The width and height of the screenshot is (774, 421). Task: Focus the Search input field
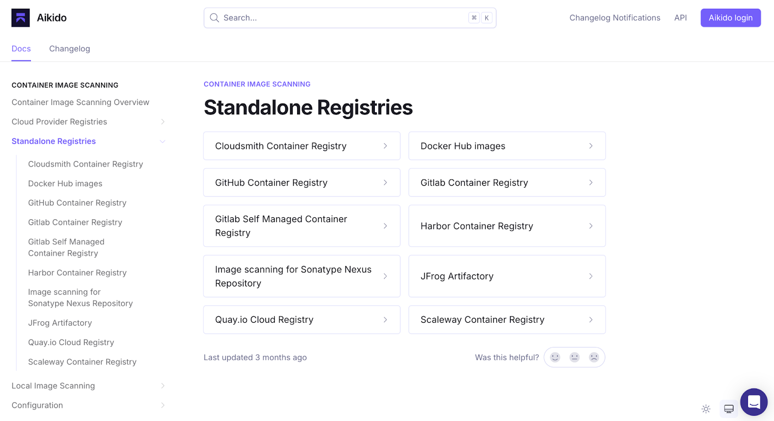click(350, 18)
